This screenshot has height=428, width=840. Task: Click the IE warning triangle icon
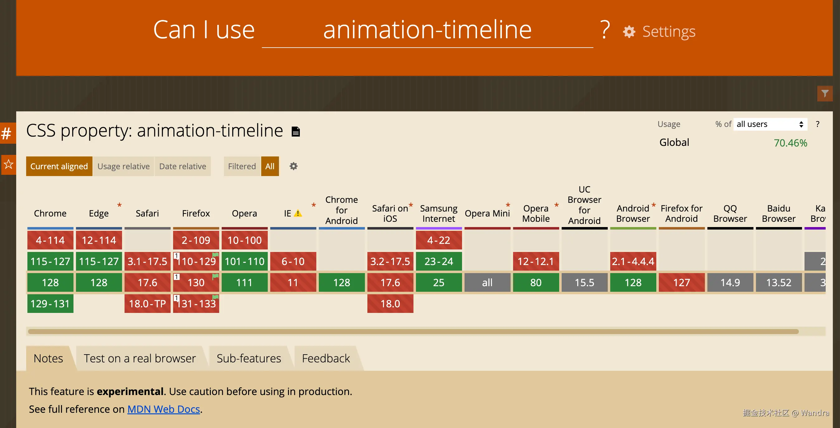point(298,213)
